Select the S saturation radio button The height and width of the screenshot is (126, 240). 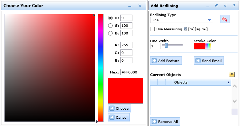point(110,26)
